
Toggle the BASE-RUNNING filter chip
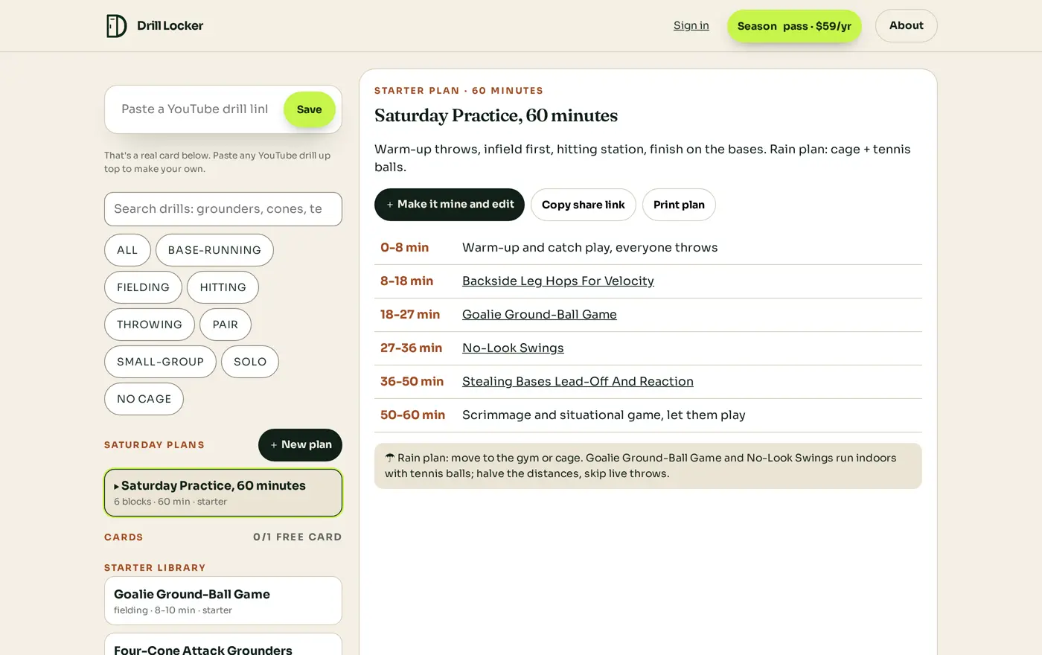[214, 250]
